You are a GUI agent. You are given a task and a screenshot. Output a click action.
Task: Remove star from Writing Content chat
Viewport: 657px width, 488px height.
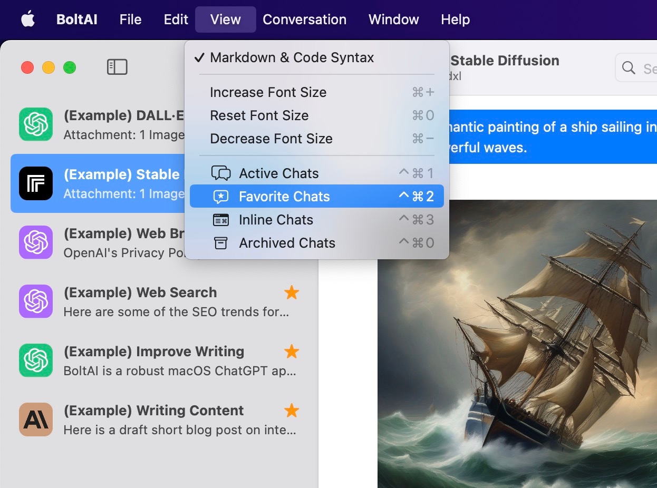(x=292, y=411)
